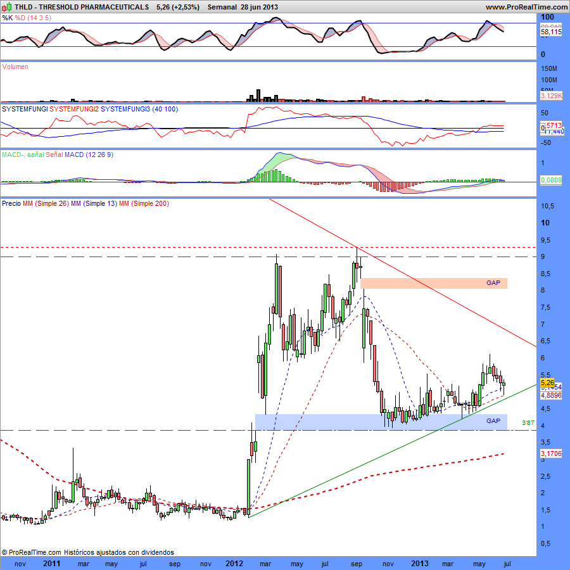Screen dimensions: 570x570
Task: Click the green MACD-, señal label
Action: [23, 155]
